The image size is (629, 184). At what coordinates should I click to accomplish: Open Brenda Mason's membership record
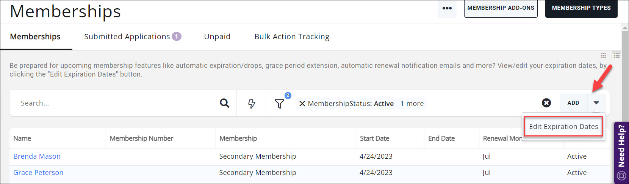37,156
